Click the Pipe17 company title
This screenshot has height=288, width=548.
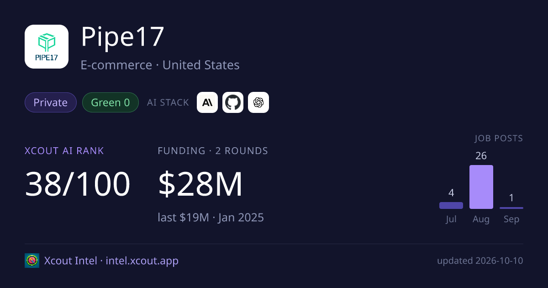point(122,37)
